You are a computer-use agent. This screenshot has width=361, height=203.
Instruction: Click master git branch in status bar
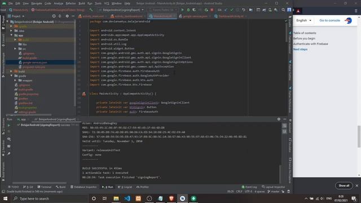tap(274, 192)
